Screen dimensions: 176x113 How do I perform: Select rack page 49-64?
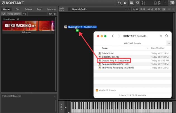157,9
